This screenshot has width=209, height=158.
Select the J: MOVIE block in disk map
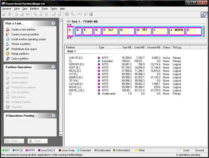click(177, 31)
